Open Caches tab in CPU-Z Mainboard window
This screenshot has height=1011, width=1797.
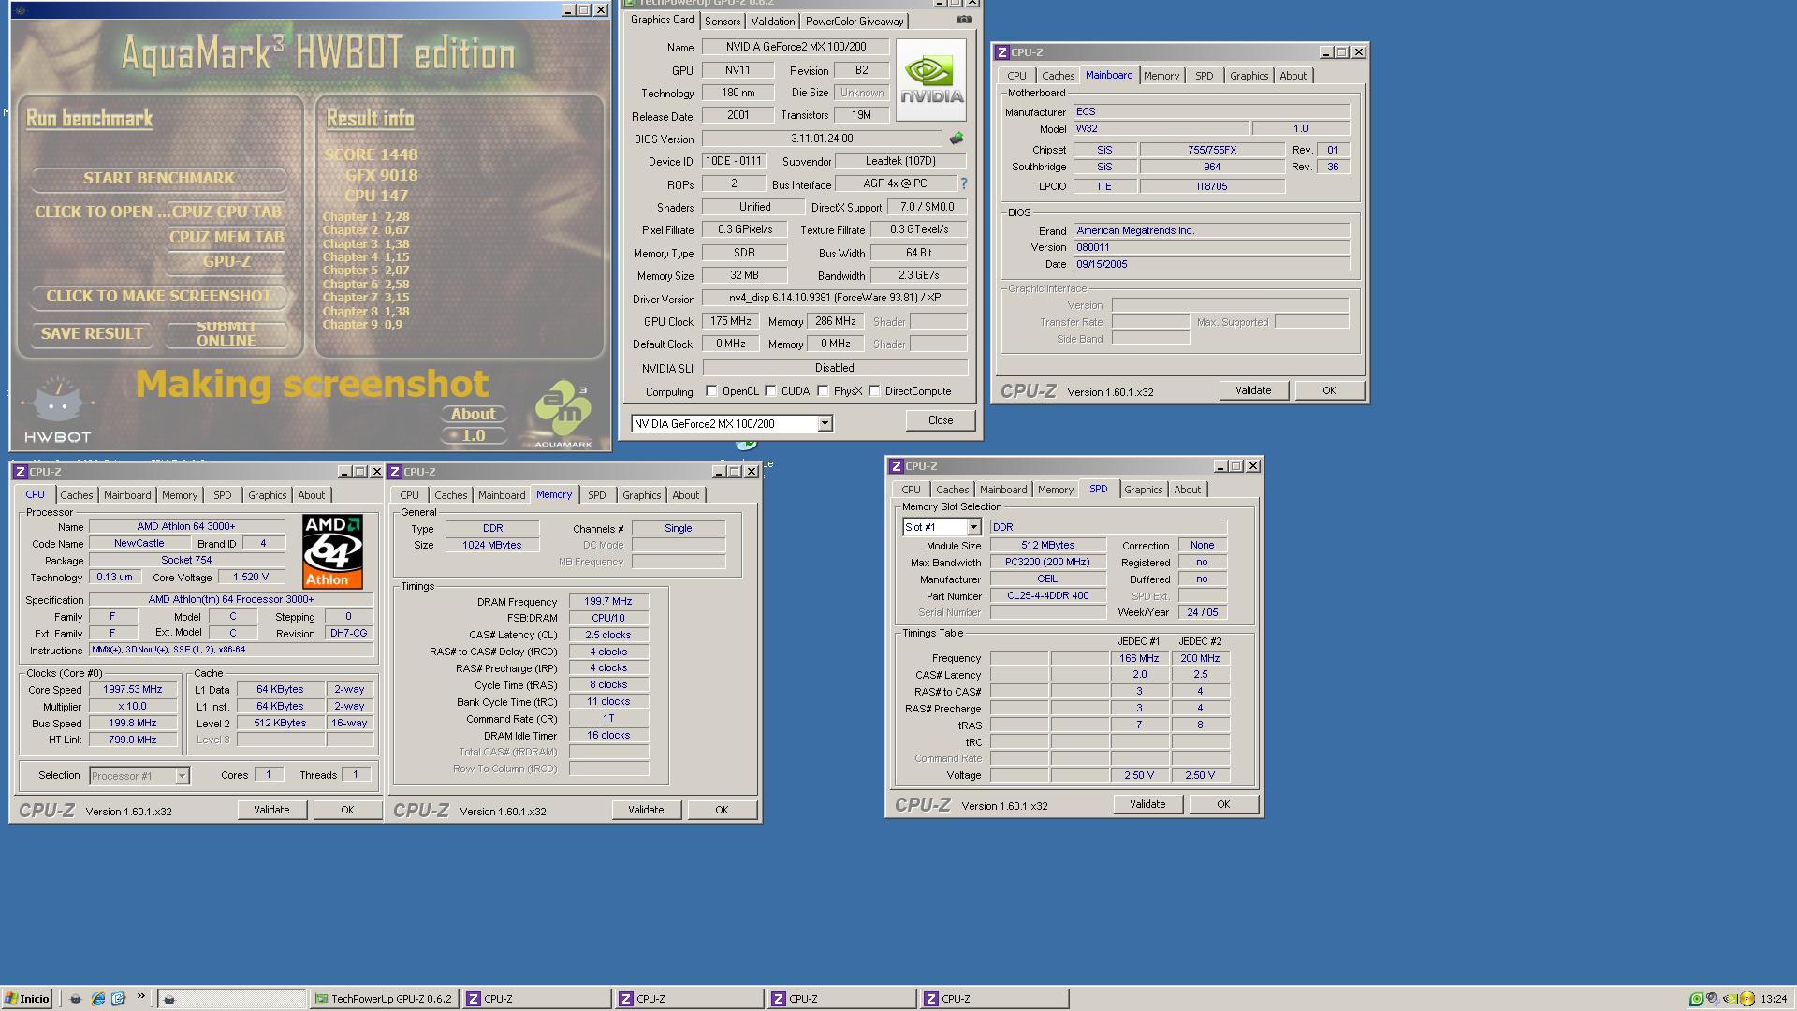[x=1058, y=76]
